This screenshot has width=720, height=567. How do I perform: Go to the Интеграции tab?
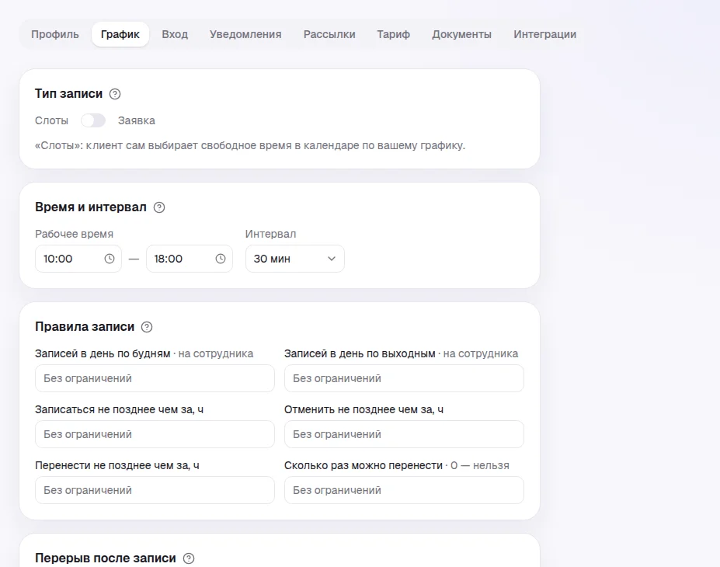tap(544, 34)
